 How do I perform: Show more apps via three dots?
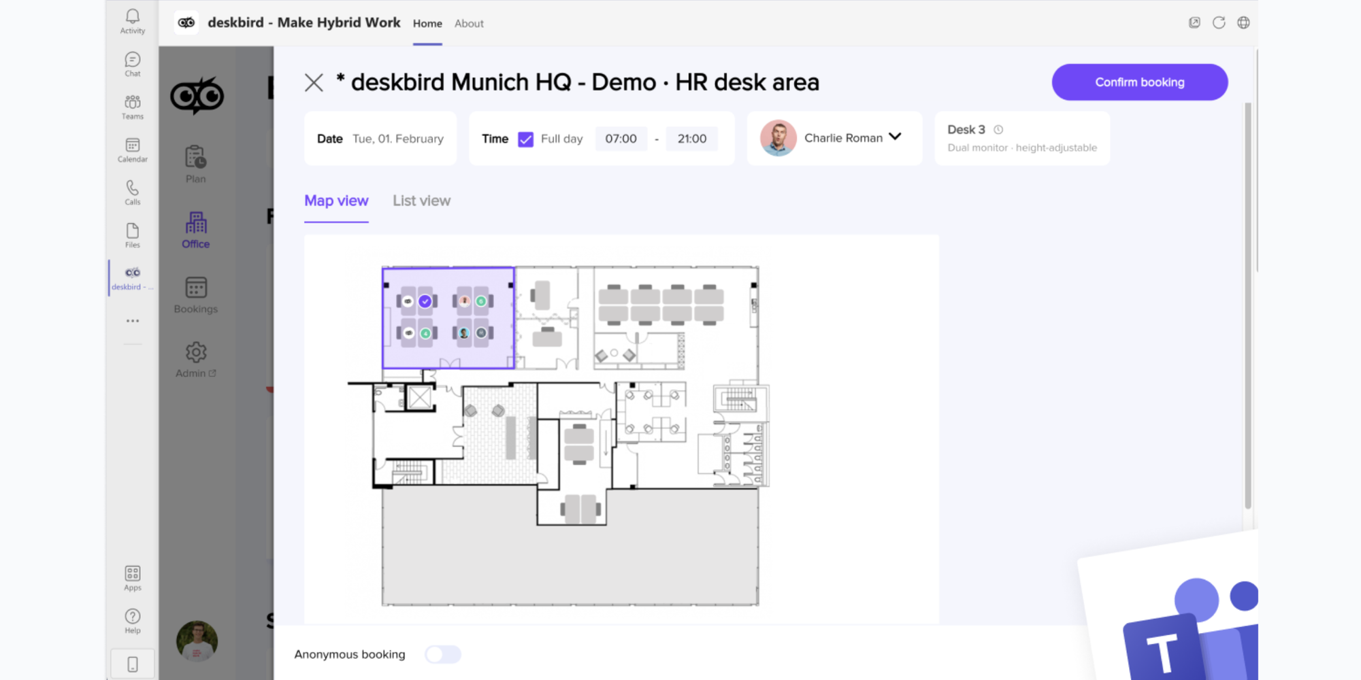[x=133, y=321]
